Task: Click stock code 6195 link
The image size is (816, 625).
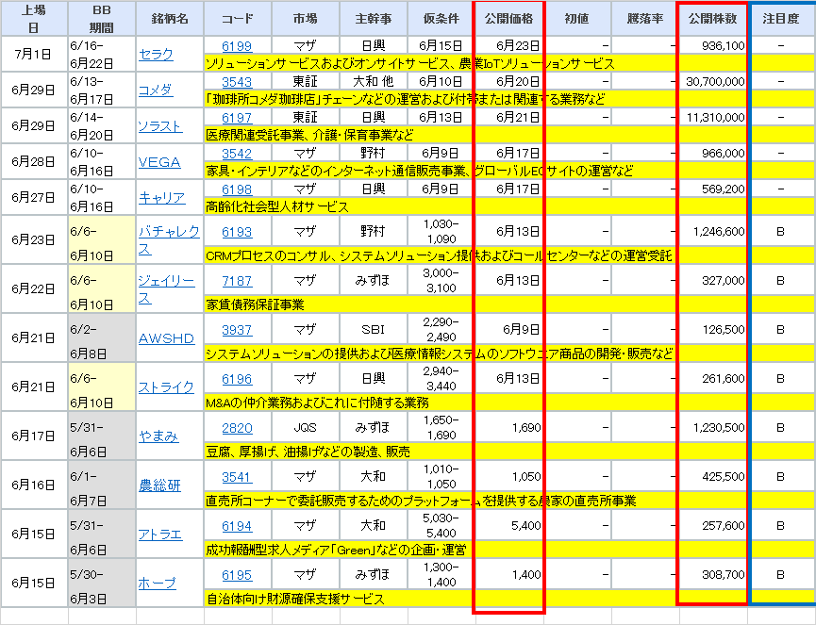Action: click(x=237, y=574)
